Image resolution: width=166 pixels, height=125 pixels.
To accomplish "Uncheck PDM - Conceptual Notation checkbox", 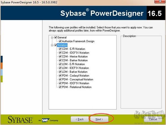I will click(x=60, y=79).
